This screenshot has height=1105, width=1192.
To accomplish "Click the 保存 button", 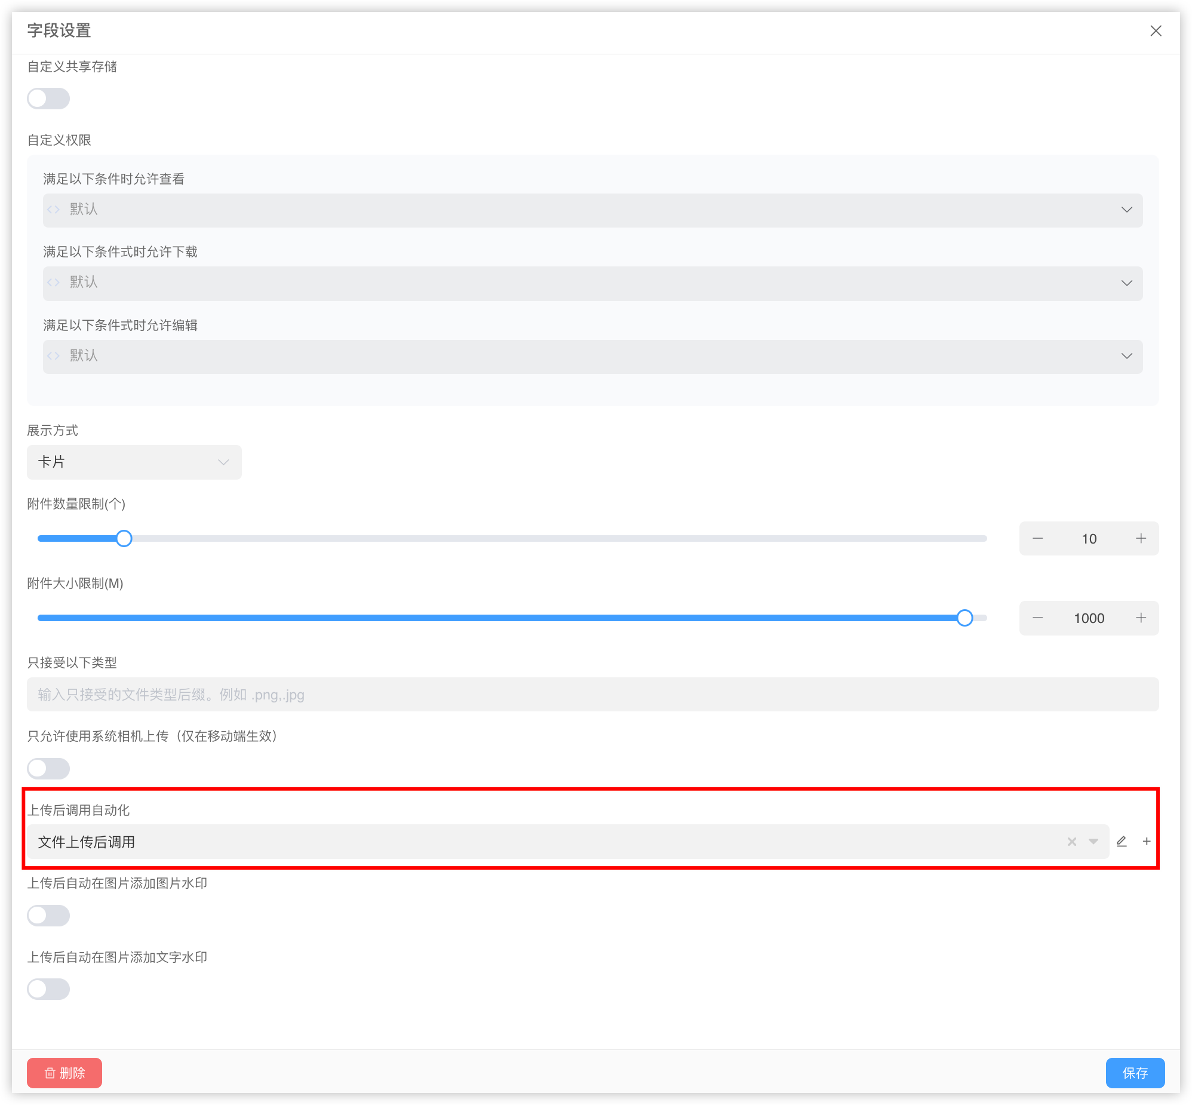I will pyautogui.click(x=1135, y=1073).
